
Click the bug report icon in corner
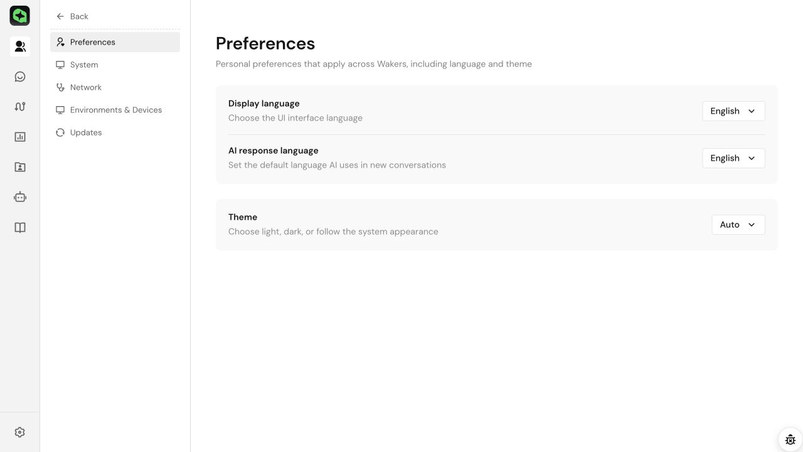click(x=790, y=439)
